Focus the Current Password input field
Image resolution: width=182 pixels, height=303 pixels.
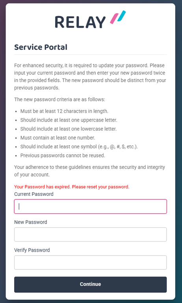91,206
